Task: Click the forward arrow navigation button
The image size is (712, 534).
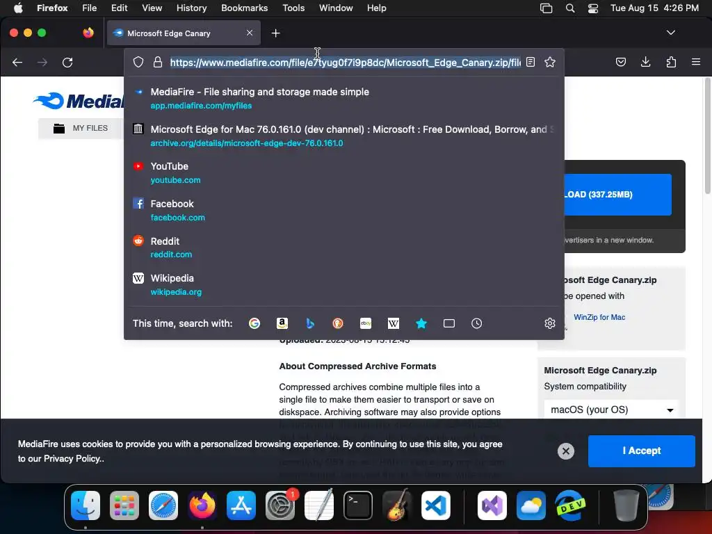Action: (42, 62)
